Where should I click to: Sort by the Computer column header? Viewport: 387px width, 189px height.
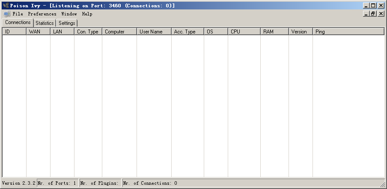[x=119, y=32]
